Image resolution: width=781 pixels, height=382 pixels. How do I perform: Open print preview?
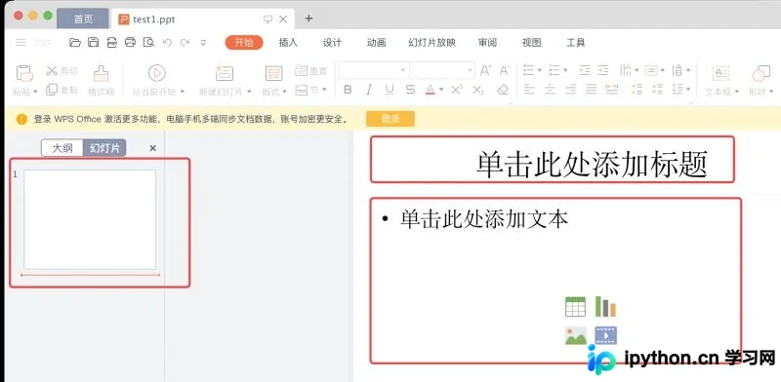pyautogui.click(x=148, y=43)
